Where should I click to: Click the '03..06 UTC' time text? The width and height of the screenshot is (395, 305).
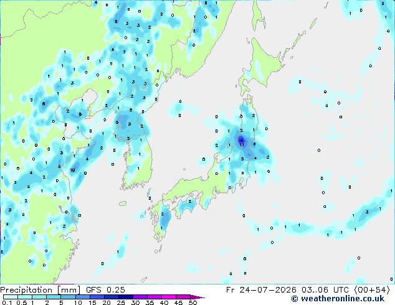point(325,290)
